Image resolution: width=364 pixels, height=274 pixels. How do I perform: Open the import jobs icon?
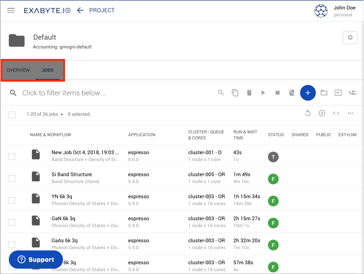click(338, 93)
